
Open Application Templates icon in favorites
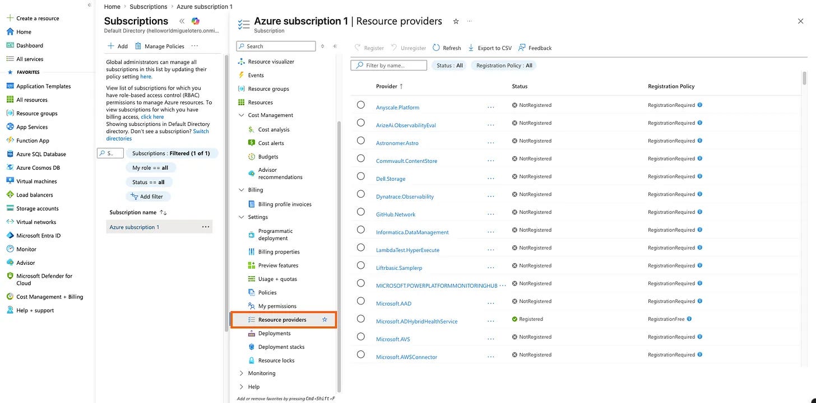(x=10, y=86)
